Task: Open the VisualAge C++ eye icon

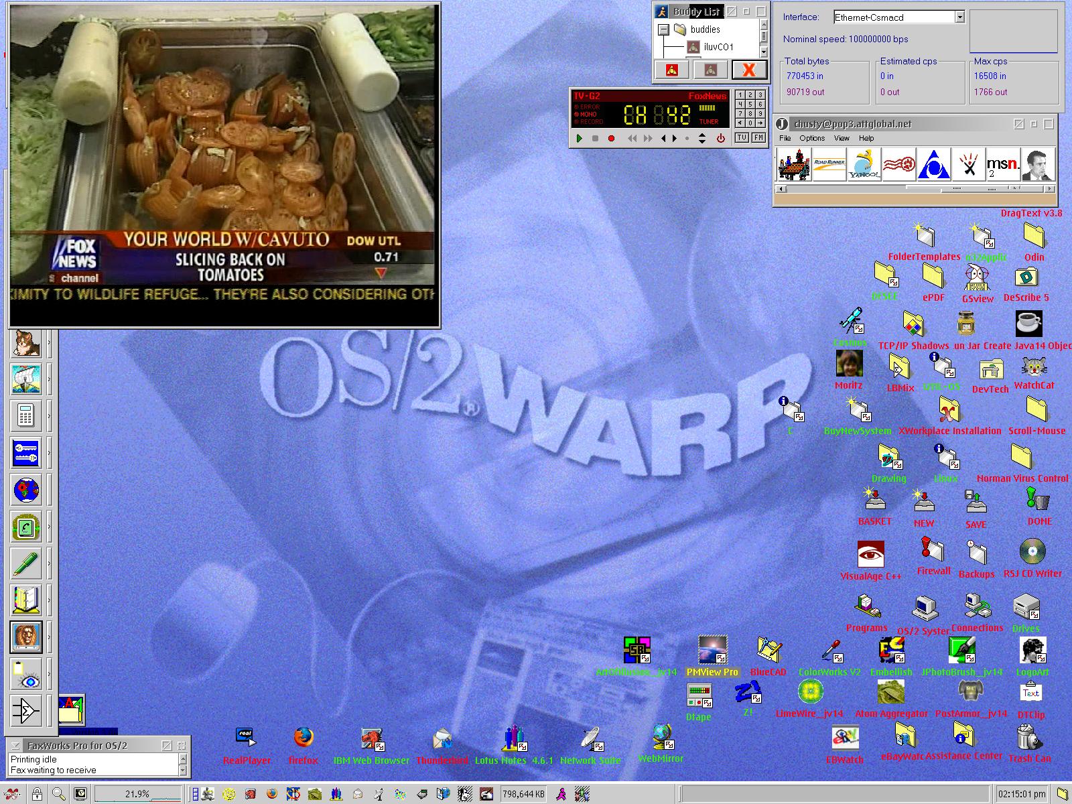Action: 871,553
